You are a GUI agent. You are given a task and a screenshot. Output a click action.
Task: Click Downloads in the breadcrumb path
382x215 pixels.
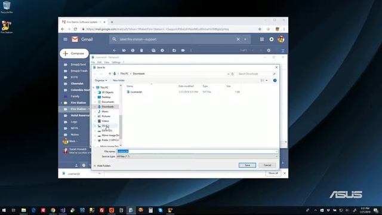click(x=139, y=73)
